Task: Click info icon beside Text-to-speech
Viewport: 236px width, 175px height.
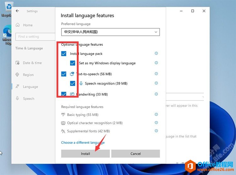Action: pyautogui.click(x=156, y=74)
